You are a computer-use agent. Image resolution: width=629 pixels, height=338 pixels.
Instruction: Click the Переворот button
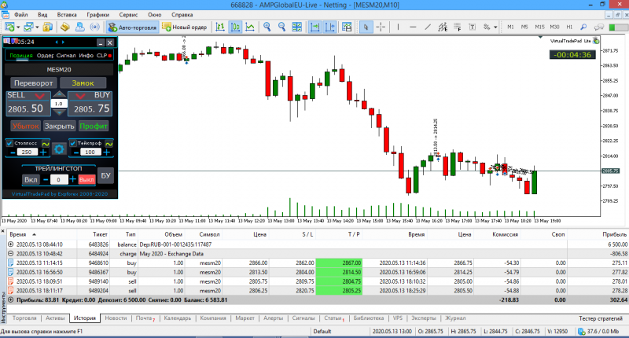click(33, 83)
